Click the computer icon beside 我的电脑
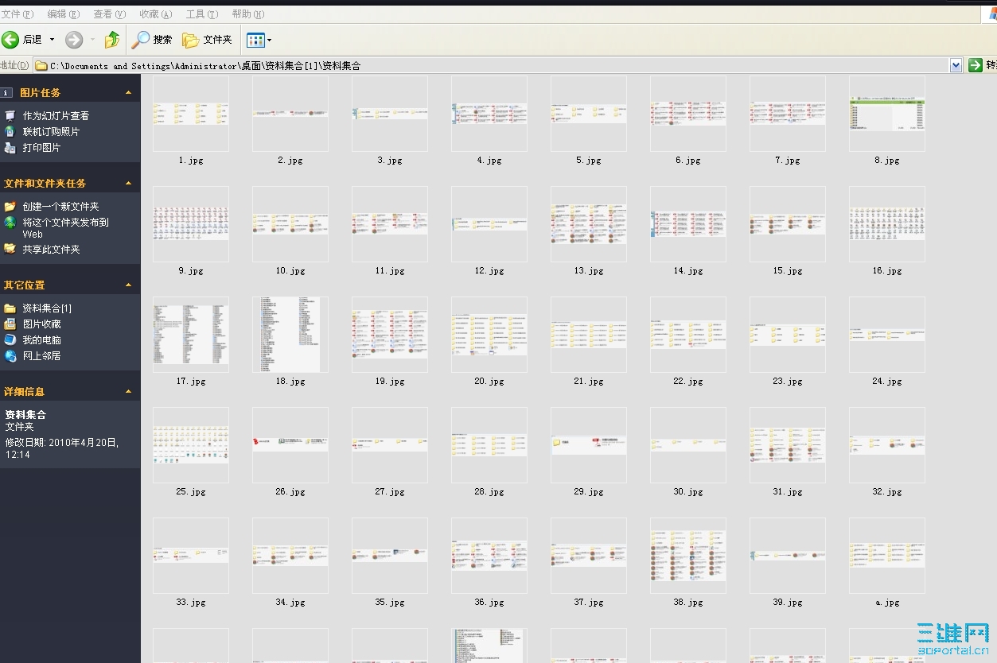The width and height of the screenshot is (997, 663). (10, 340)
